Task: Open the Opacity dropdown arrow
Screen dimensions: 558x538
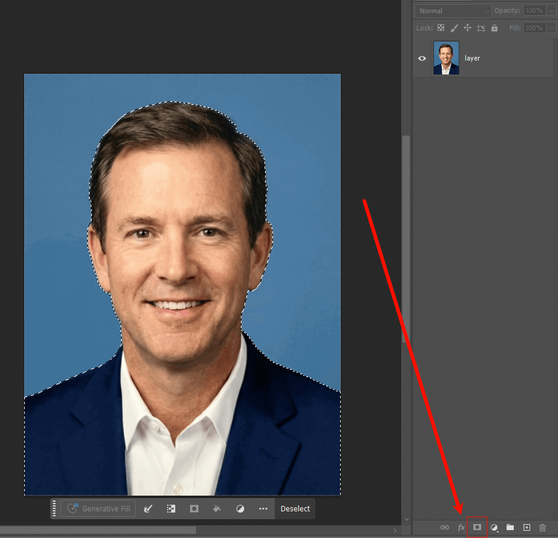Action: (x=550, y=10)
